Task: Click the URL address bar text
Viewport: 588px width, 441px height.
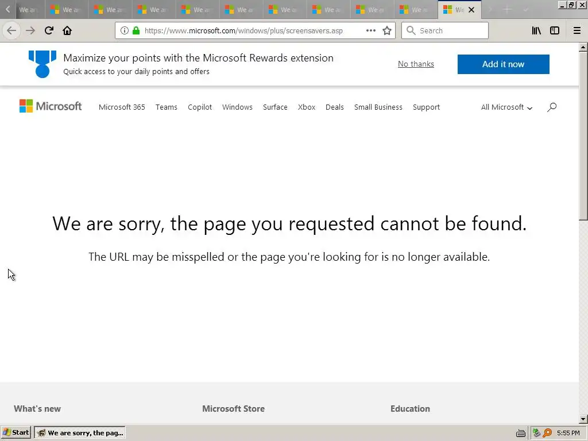Action: [243, 31]
